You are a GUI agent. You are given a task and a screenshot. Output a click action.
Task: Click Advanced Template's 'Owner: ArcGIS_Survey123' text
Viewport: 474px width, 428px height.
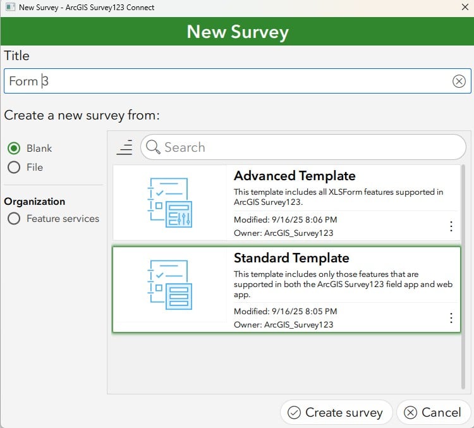pyautogui.click(x=284, y=233)
